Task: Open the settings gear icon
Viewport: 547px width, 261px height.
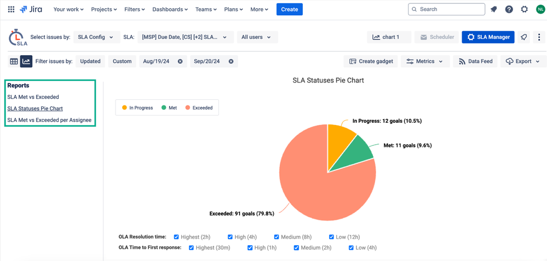Action: [x=525, y=9]
